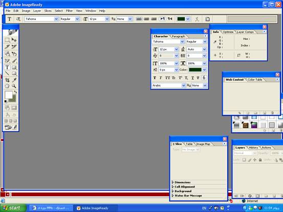Select the Move tool in toolbox
The height and width of the screenshot is (212, 283).
(x=14, y=40)
